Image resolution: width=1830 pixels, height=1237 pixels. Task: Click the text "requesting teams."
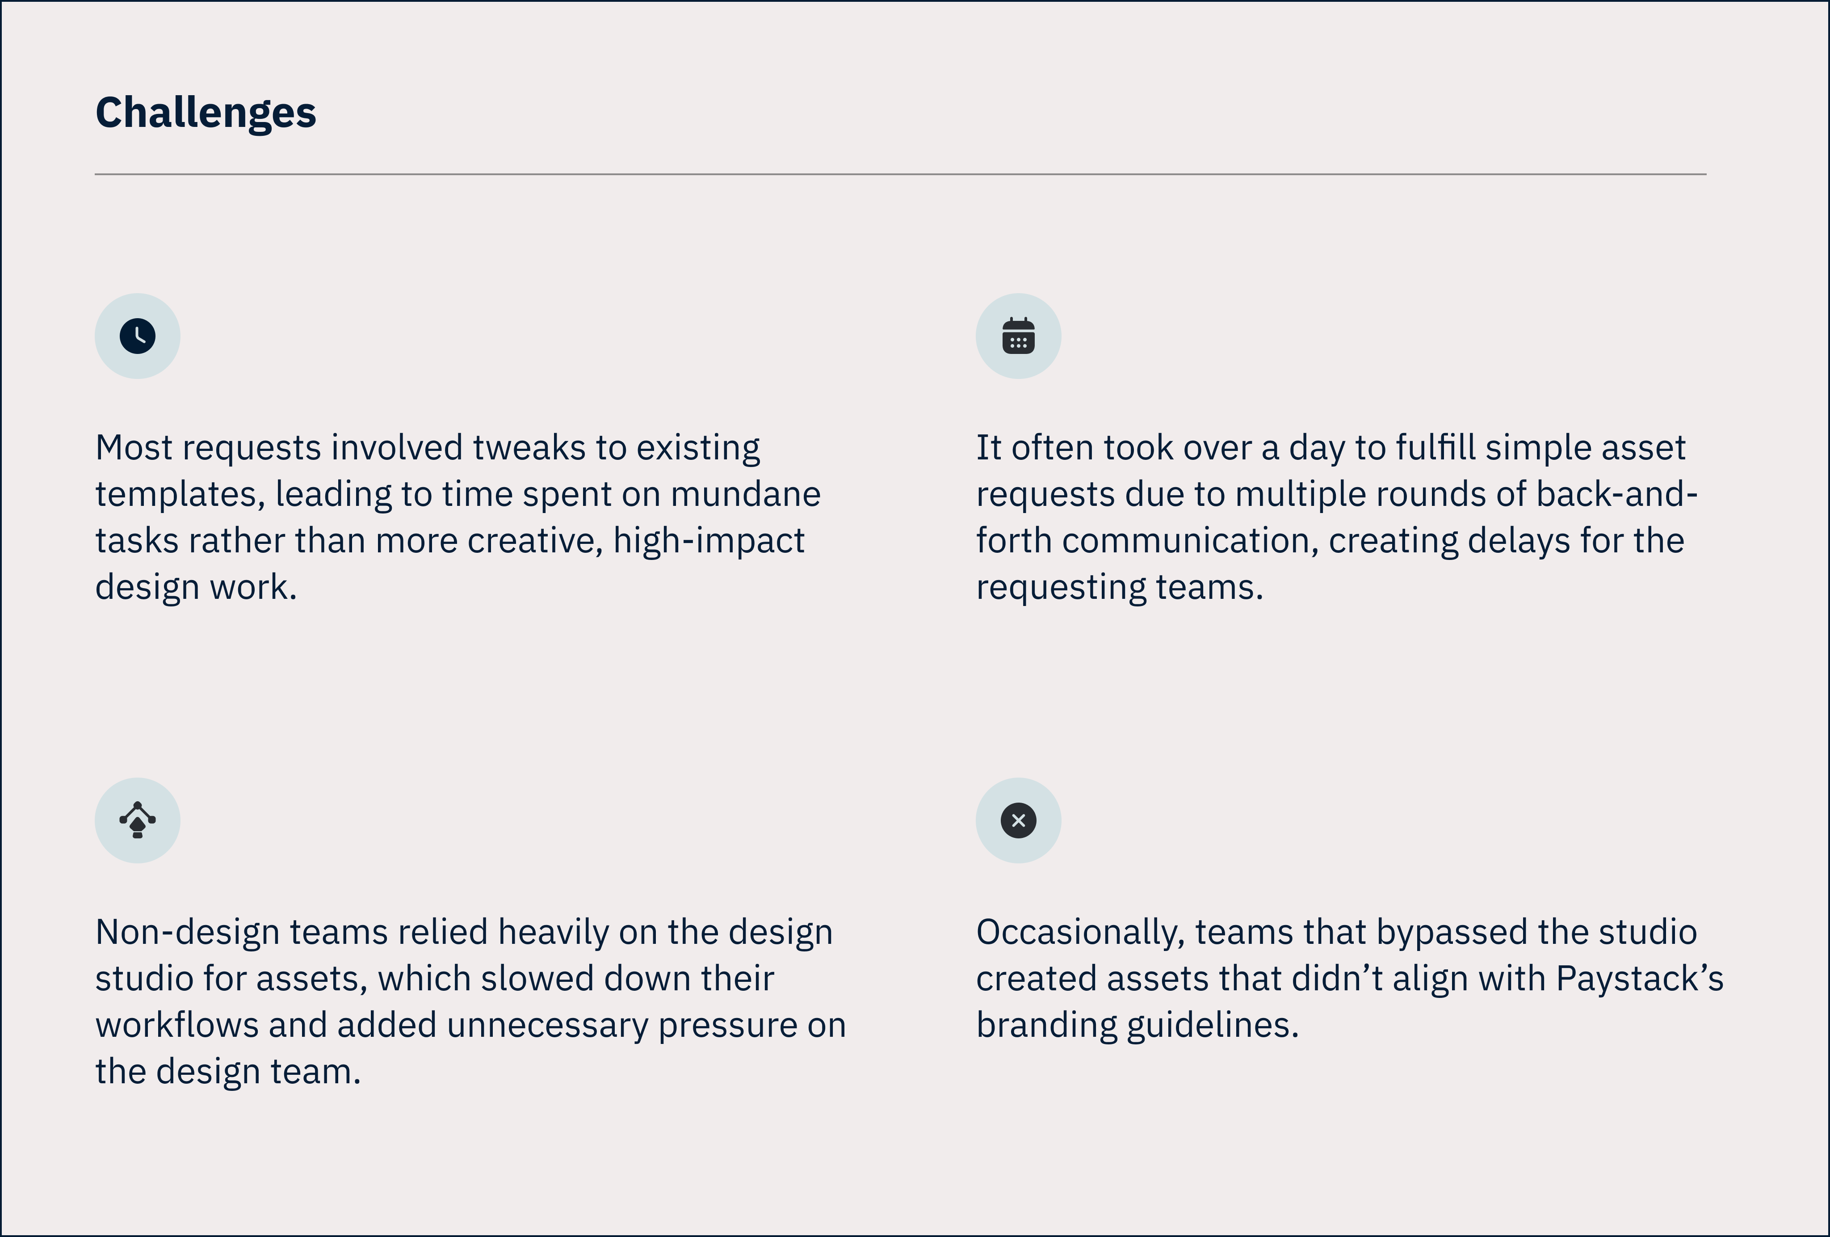pyautogui.click(x=1119, y=587)
